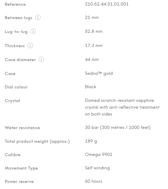
Task: Click the Domed scratch-resistant sapphire crystal description
Action: tap(122, 107)
